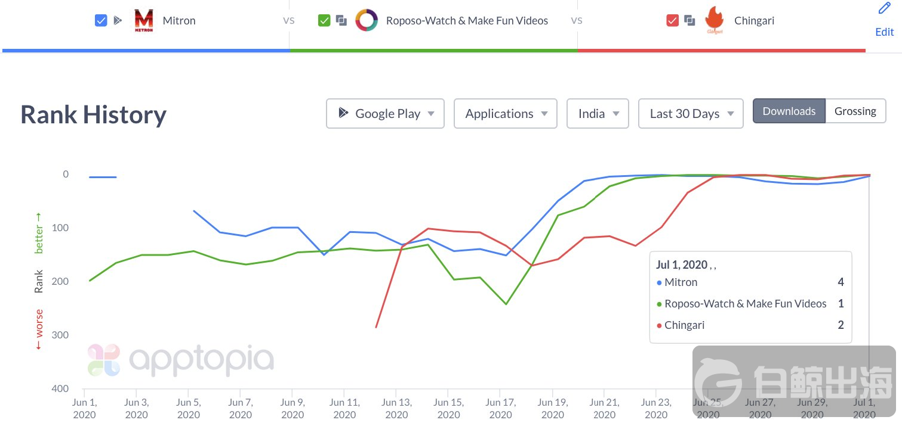Click the Mitron app logo icon
This screenshot has width=902, height=423.
(143, 21)
